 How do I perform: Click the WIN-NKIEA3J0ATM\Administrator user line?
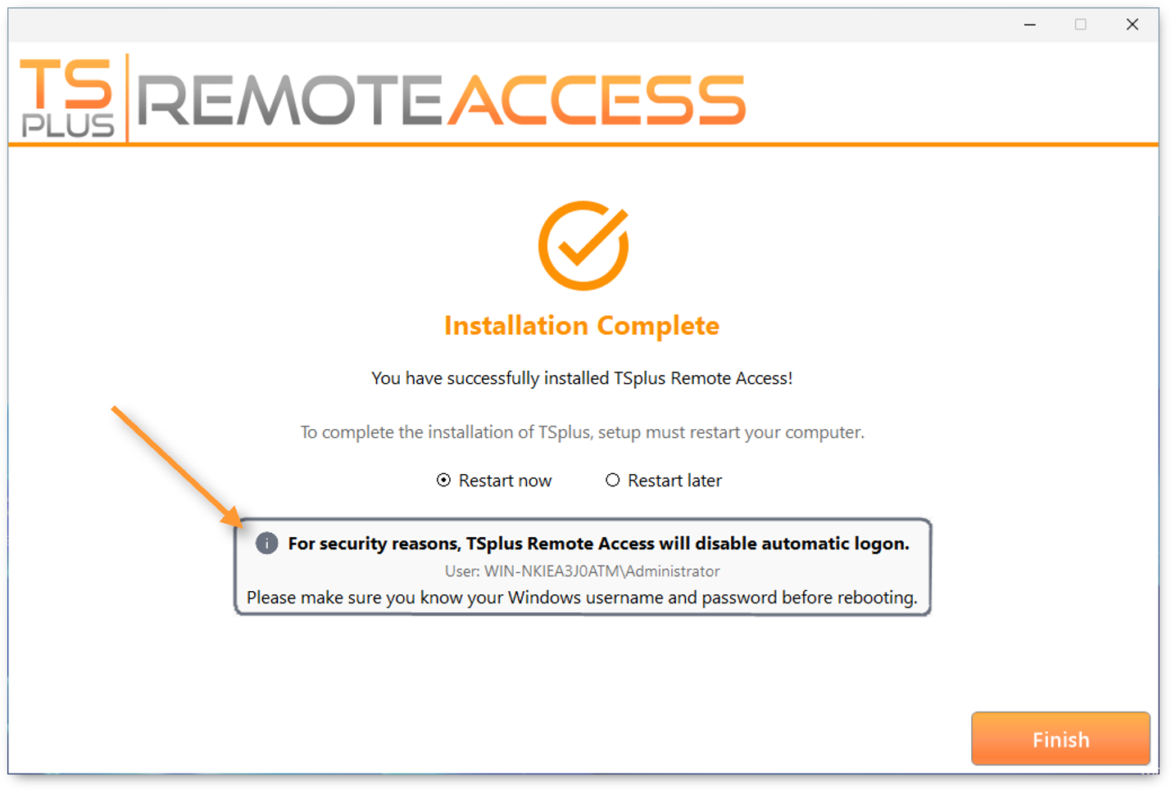pos(582,571)
